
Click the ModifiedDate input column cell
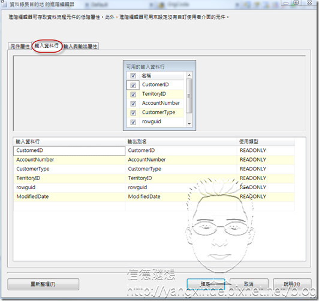click(x=69, y=196)
